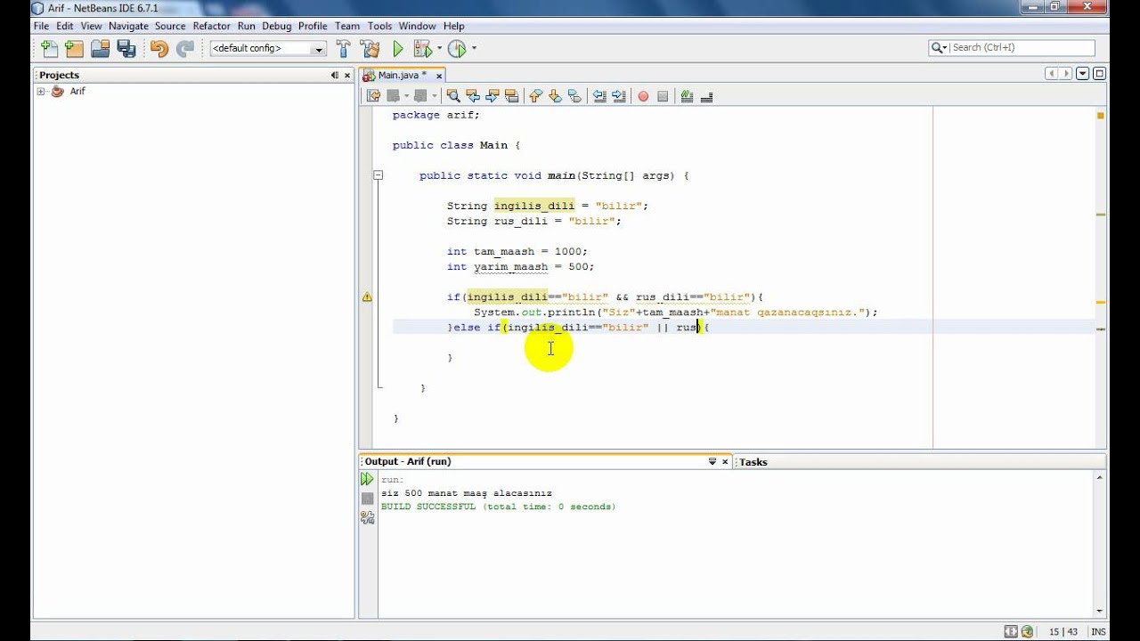Collapse the main method code fold

(378, 175)
